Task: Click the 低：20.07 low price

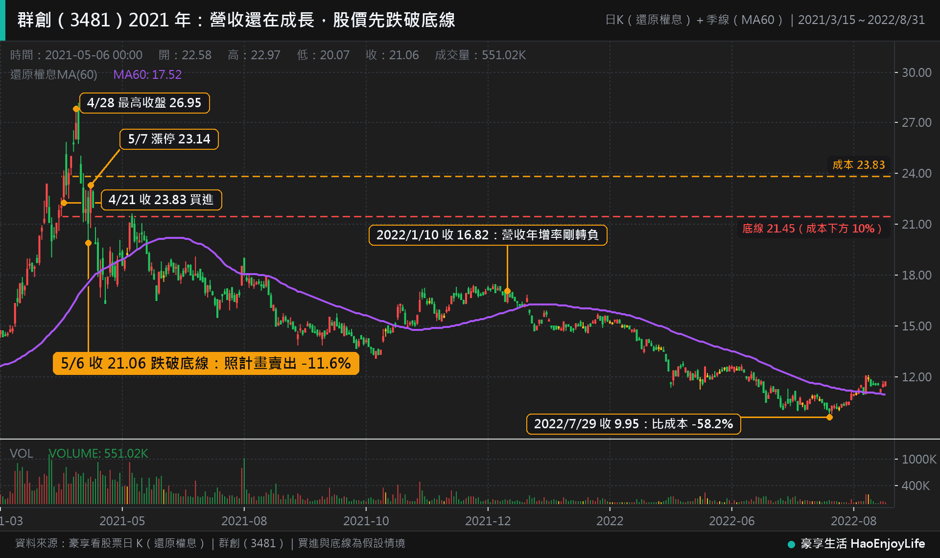Action: 323,55
